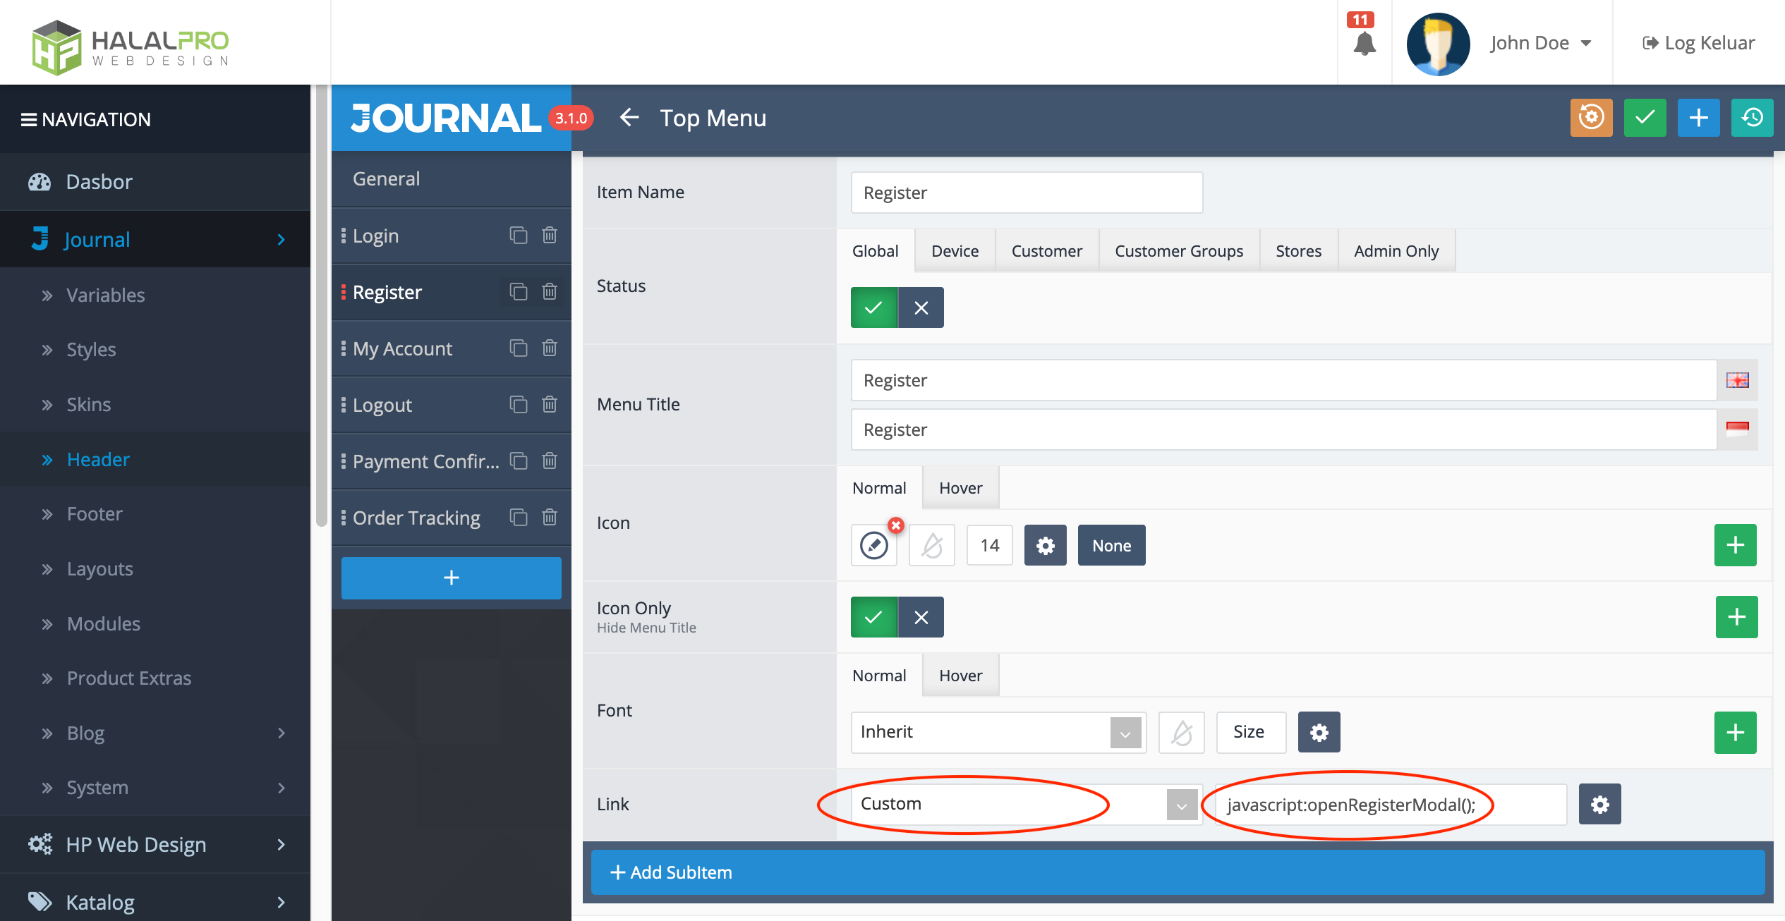Delete the Login menu item

pos(550,235)
